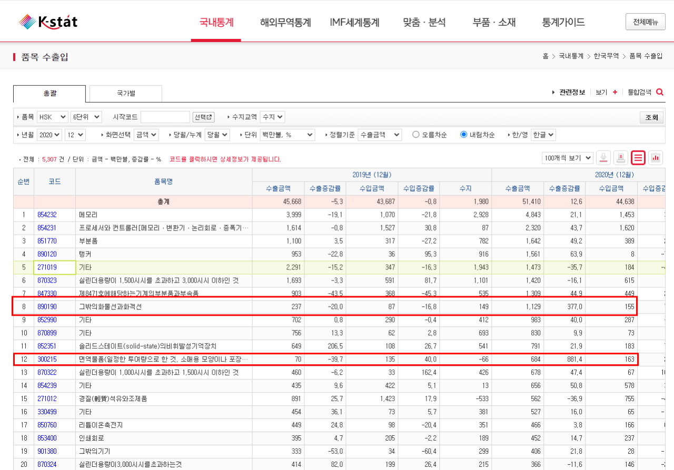Open code link 854232
The height and width of the screenshot is (470, 674).
click(x=47, y=215)
